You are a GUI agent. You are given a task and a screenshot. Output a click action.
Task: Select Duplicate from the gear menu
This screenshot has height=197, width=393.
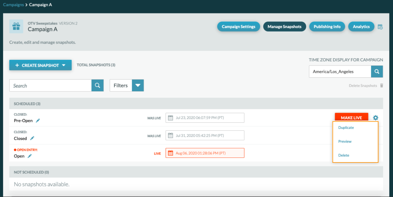[x=346, y=127]
